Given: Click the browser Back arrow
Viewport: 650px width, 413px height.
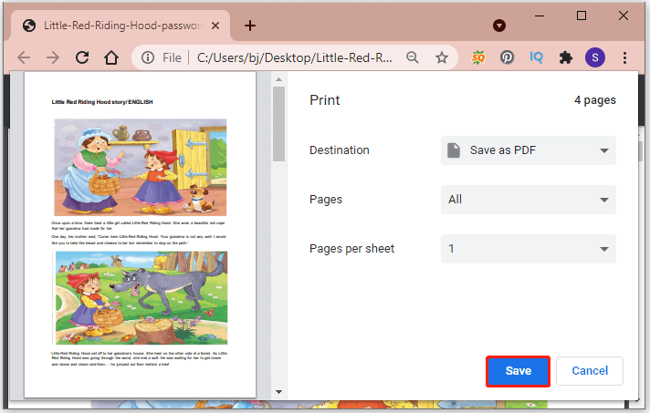Looking at the screenshot, I should coord(24,57).
